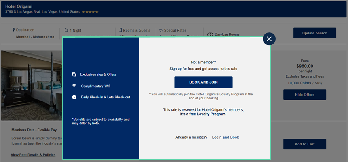Click the Rooms & Guests door icon
This screenshot has height=162, width=348.
[121, 30]
